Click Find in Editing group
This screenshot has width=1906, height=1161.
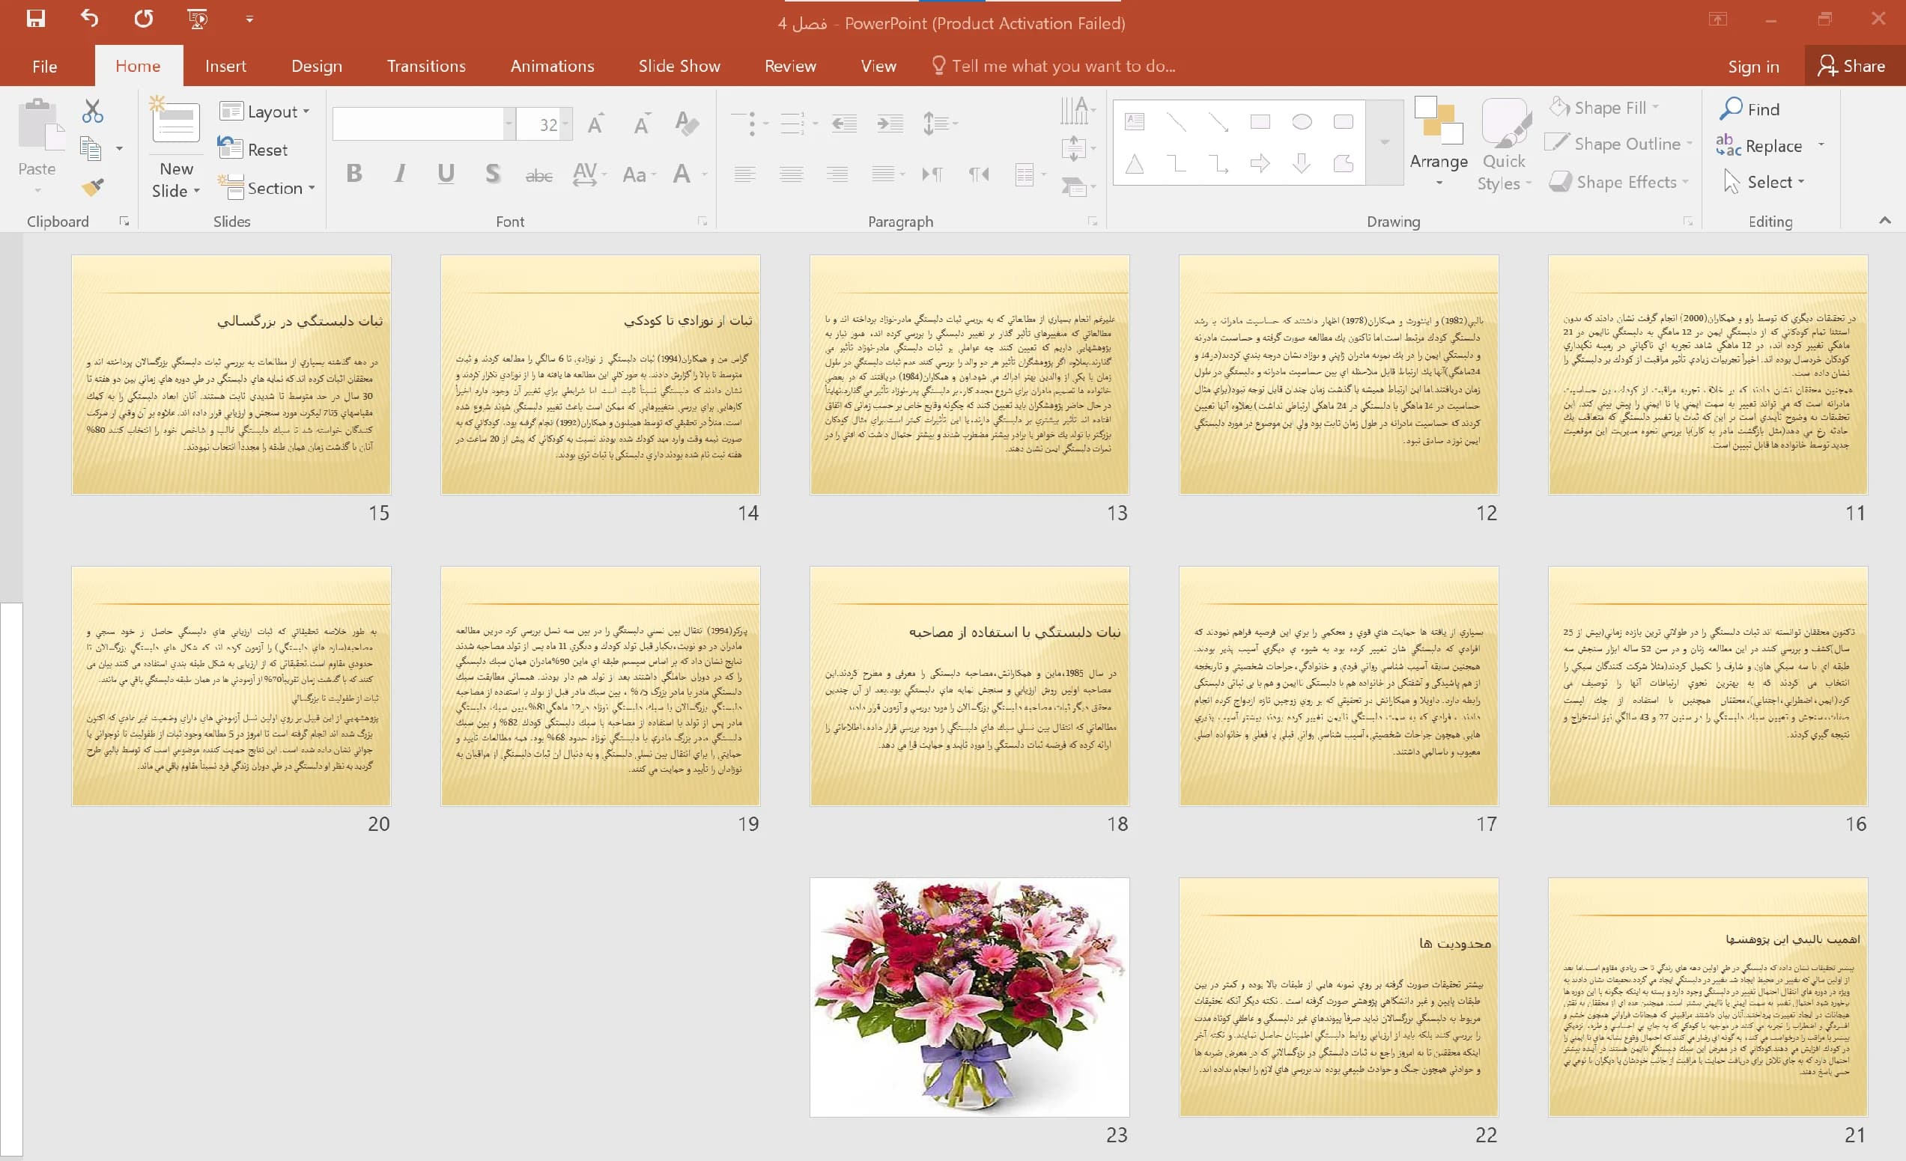[1749, 109]
